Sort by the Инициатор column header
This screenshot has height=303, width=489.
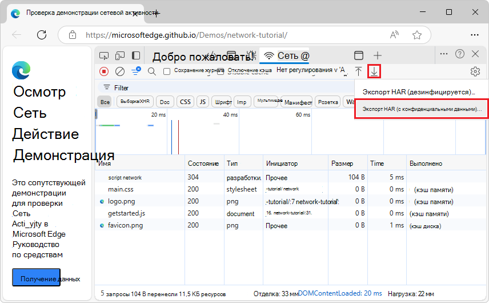(296, 163)
